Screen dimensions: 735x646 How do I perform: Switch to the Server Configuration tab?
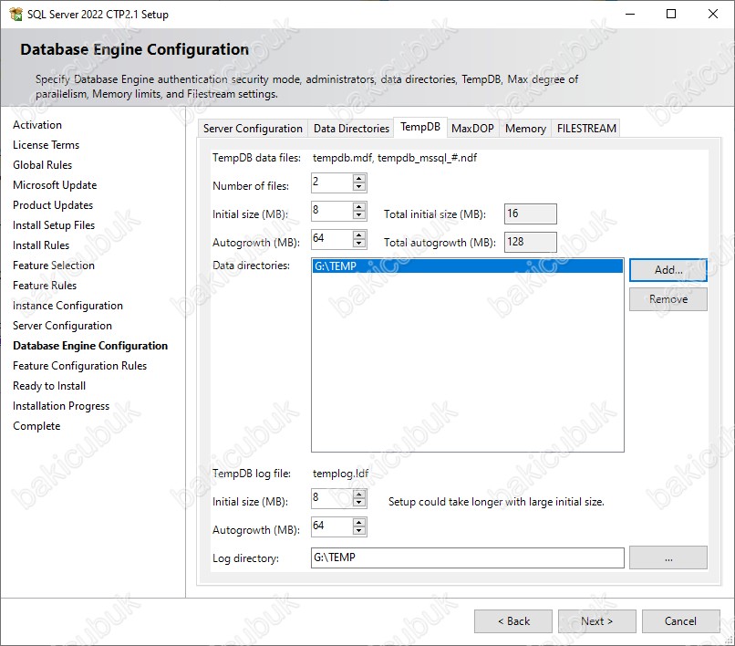coord(253,129)
